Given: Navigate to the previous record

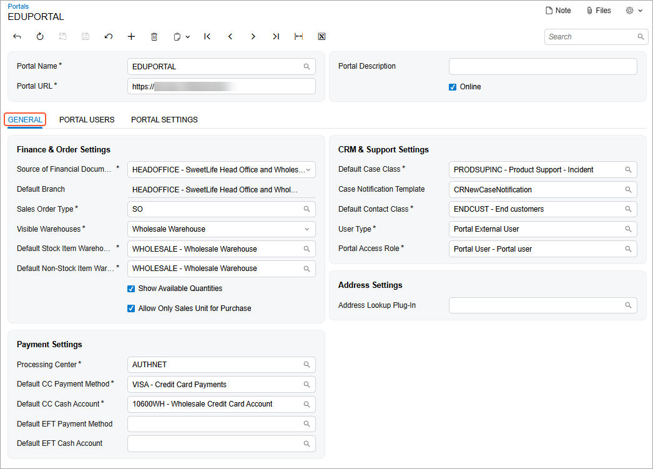Looking at the screenshot, I should coord(230,37).
